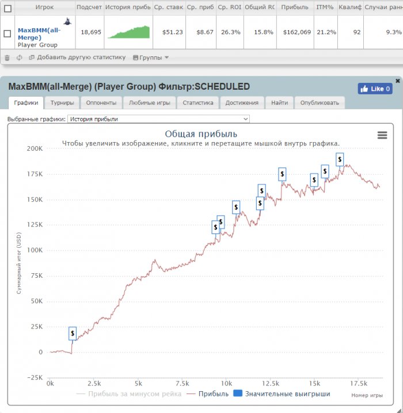
Task: Open the MaxBMM(all-Merge) player link
Action: (x=39, y=33)
